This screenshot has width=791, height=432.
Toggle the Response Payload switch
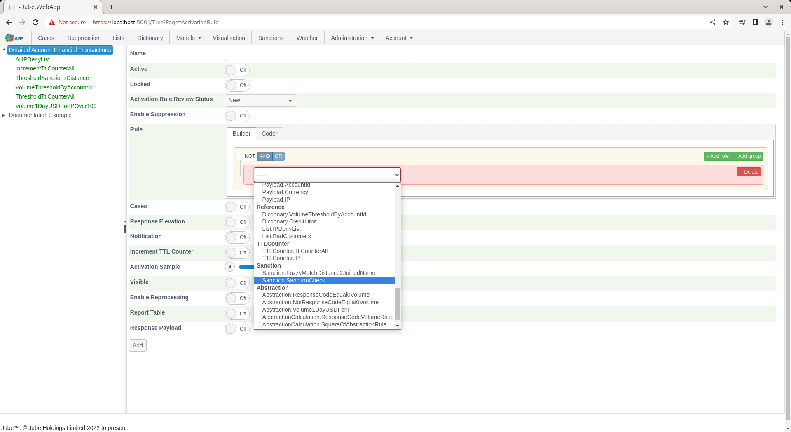point(237,329)
